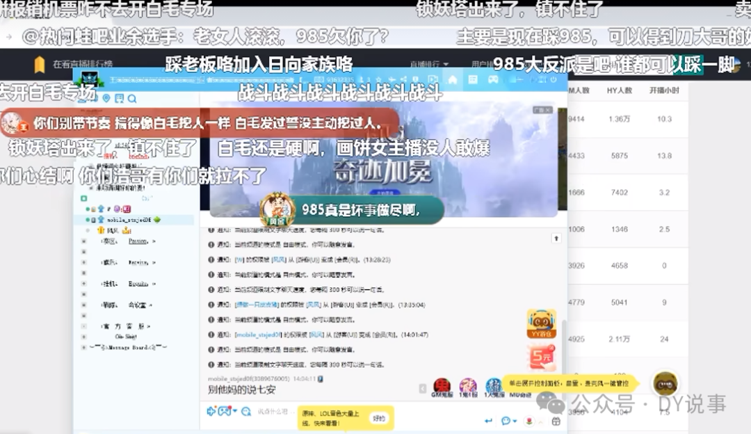Open the dropdown beside the chat bubble icon

[x=515, y=421]
